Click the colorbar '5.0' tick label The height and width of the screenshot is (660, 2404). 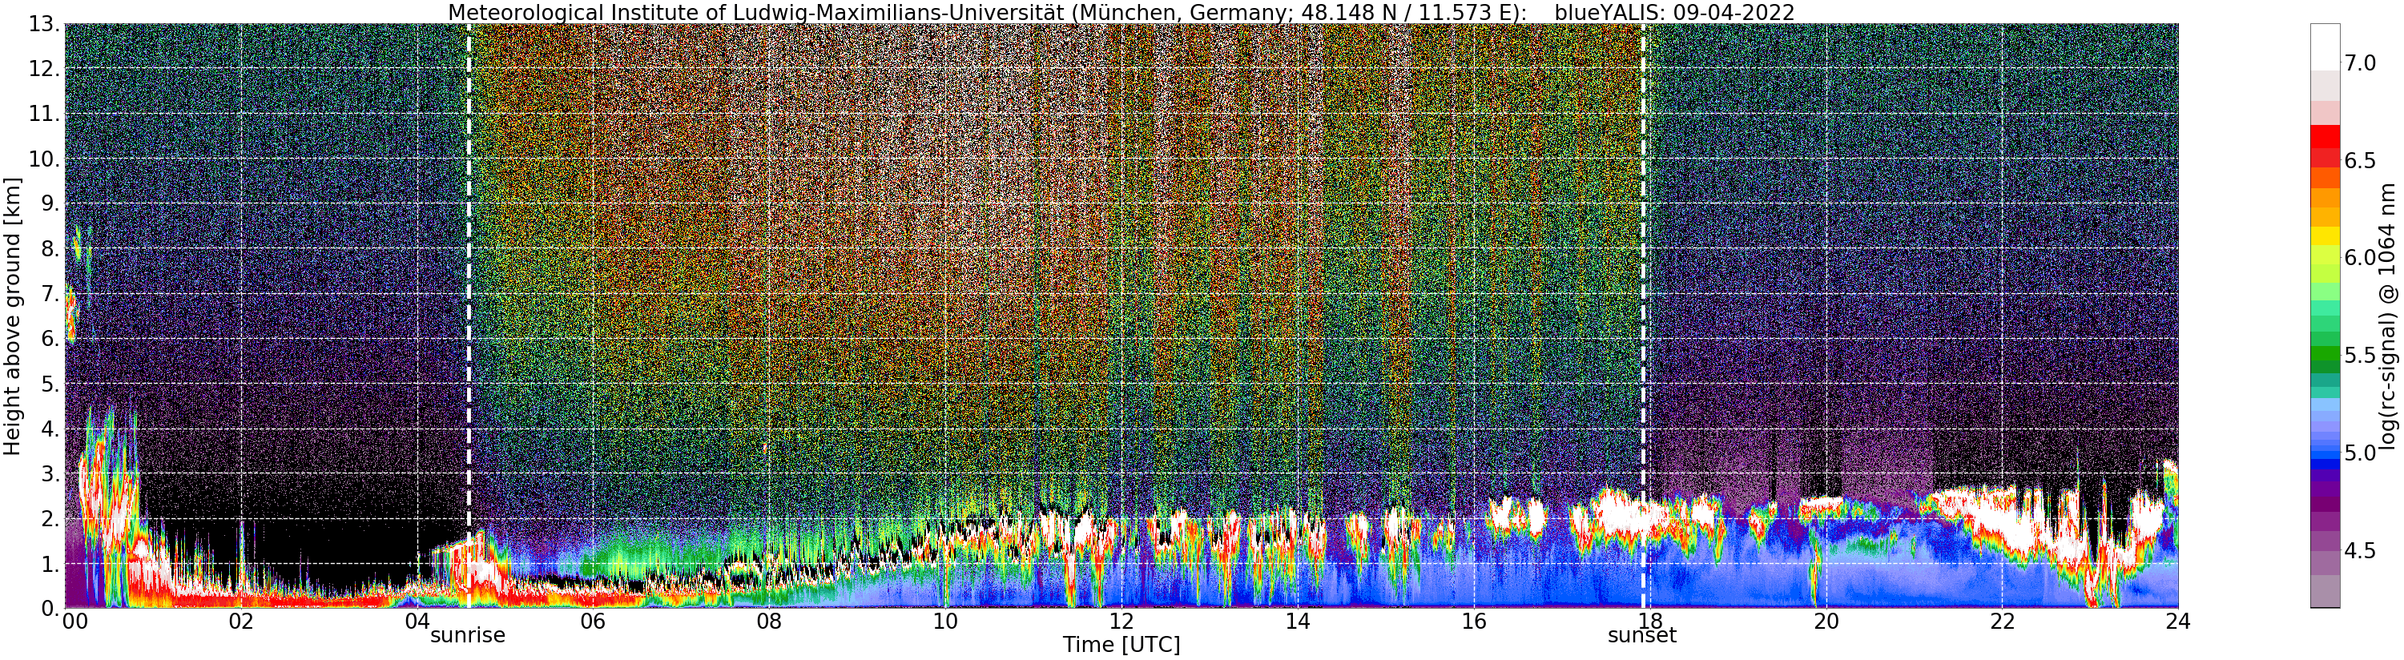pyautogui.click(x=2359, y=453)
